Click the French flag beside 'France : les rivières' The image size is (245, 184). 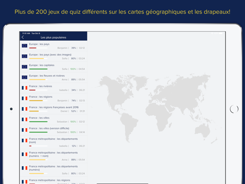pyautogui.click(x=24, y=88)
